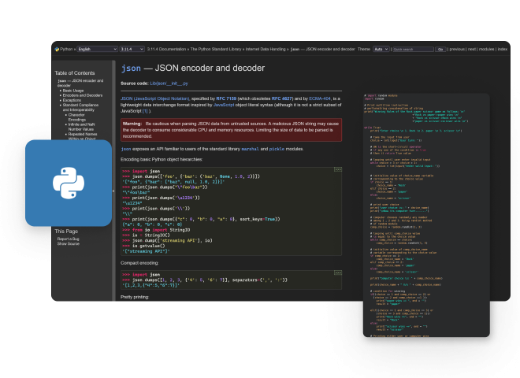Image resolution: width=520 pixels, height=378 pixels.
Task: Open the Theme Auto dropdown
Action: click(381, 49)
